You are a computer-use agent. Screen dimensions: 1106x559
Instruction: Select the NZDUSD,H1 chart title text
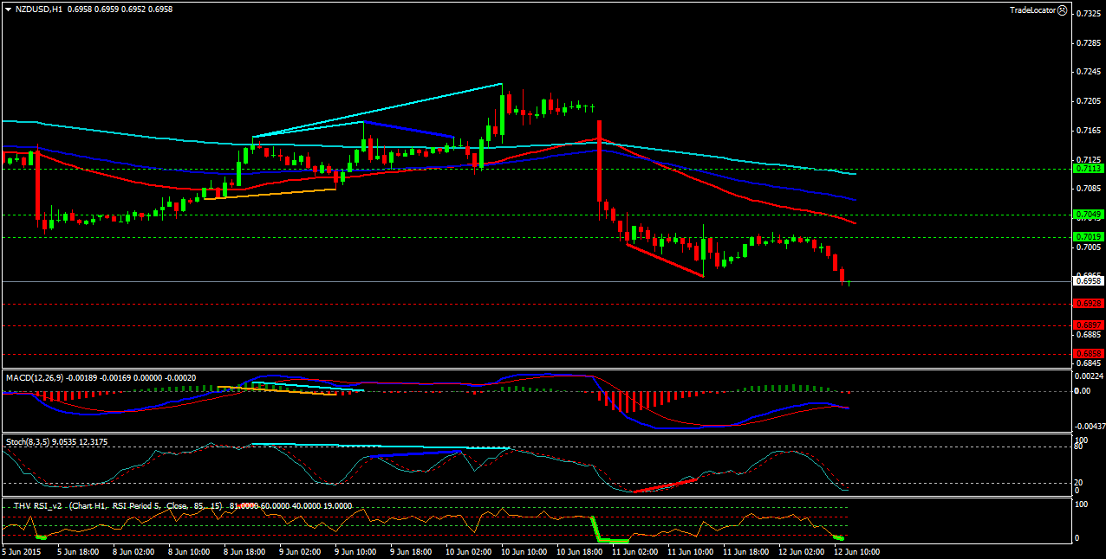click(38, 9)
